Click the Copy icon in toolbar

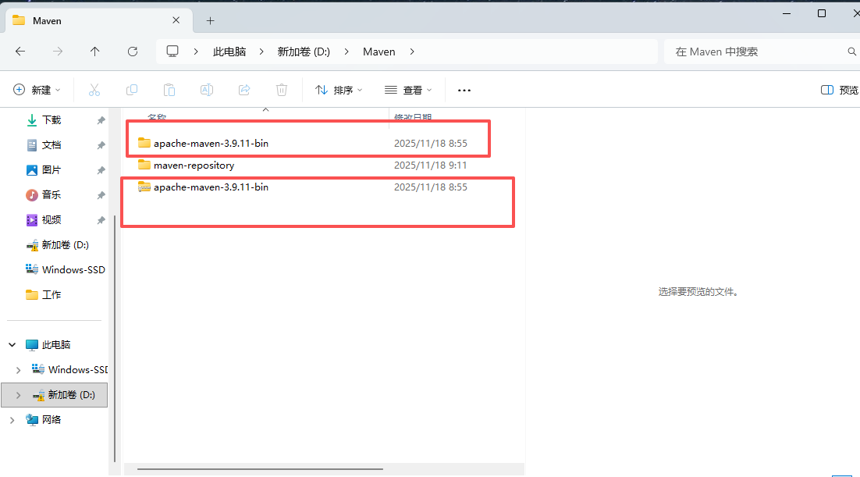tap(132, 90)
